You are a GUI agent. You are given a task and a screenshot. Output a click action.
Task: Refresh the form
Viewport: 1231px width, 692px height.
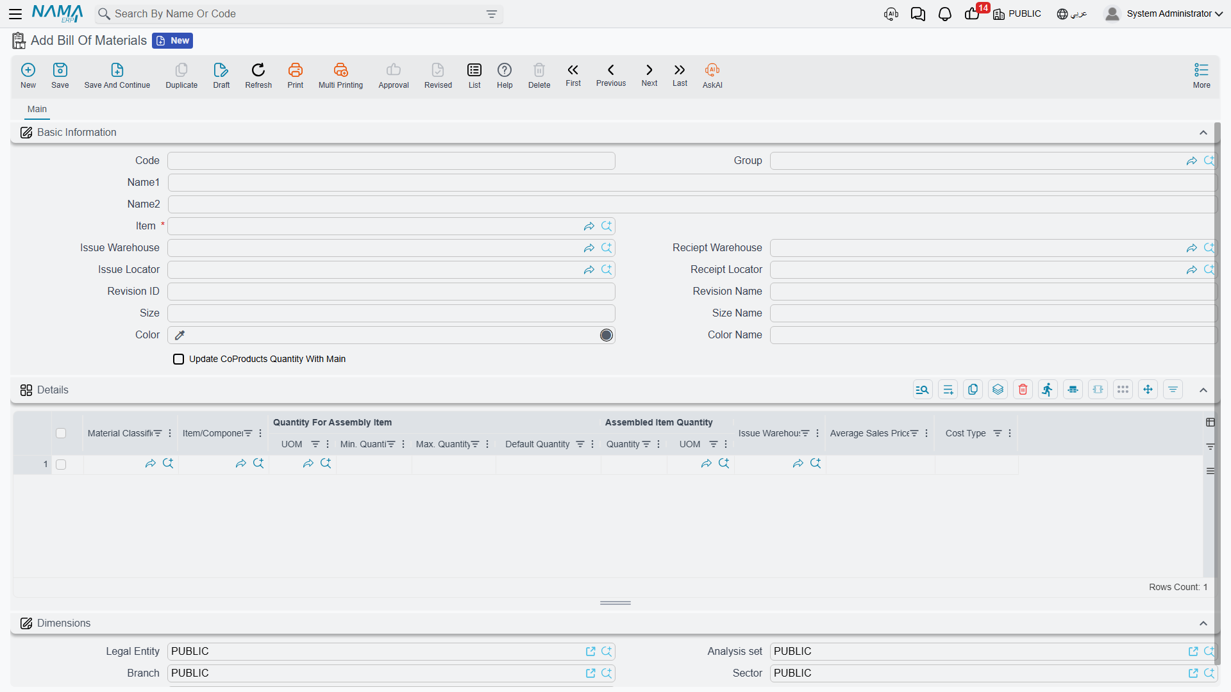pyautogui.click(x=258, y=75)
